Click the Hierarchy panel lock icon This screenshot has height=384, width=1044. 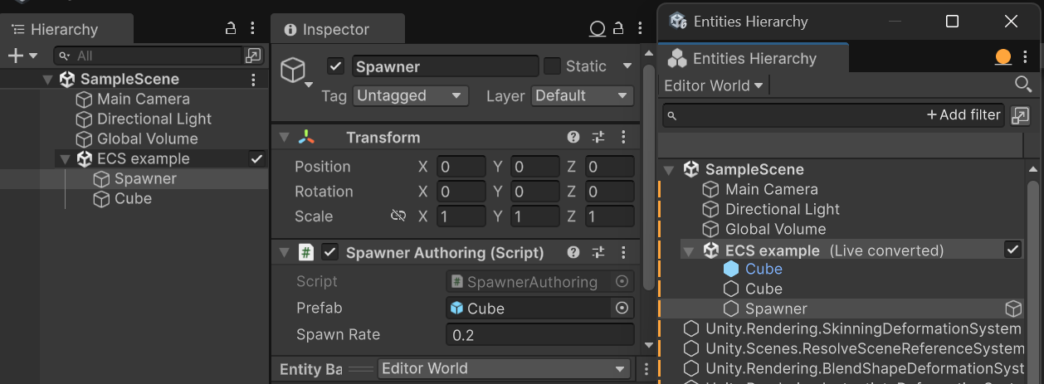click(231, 29)
